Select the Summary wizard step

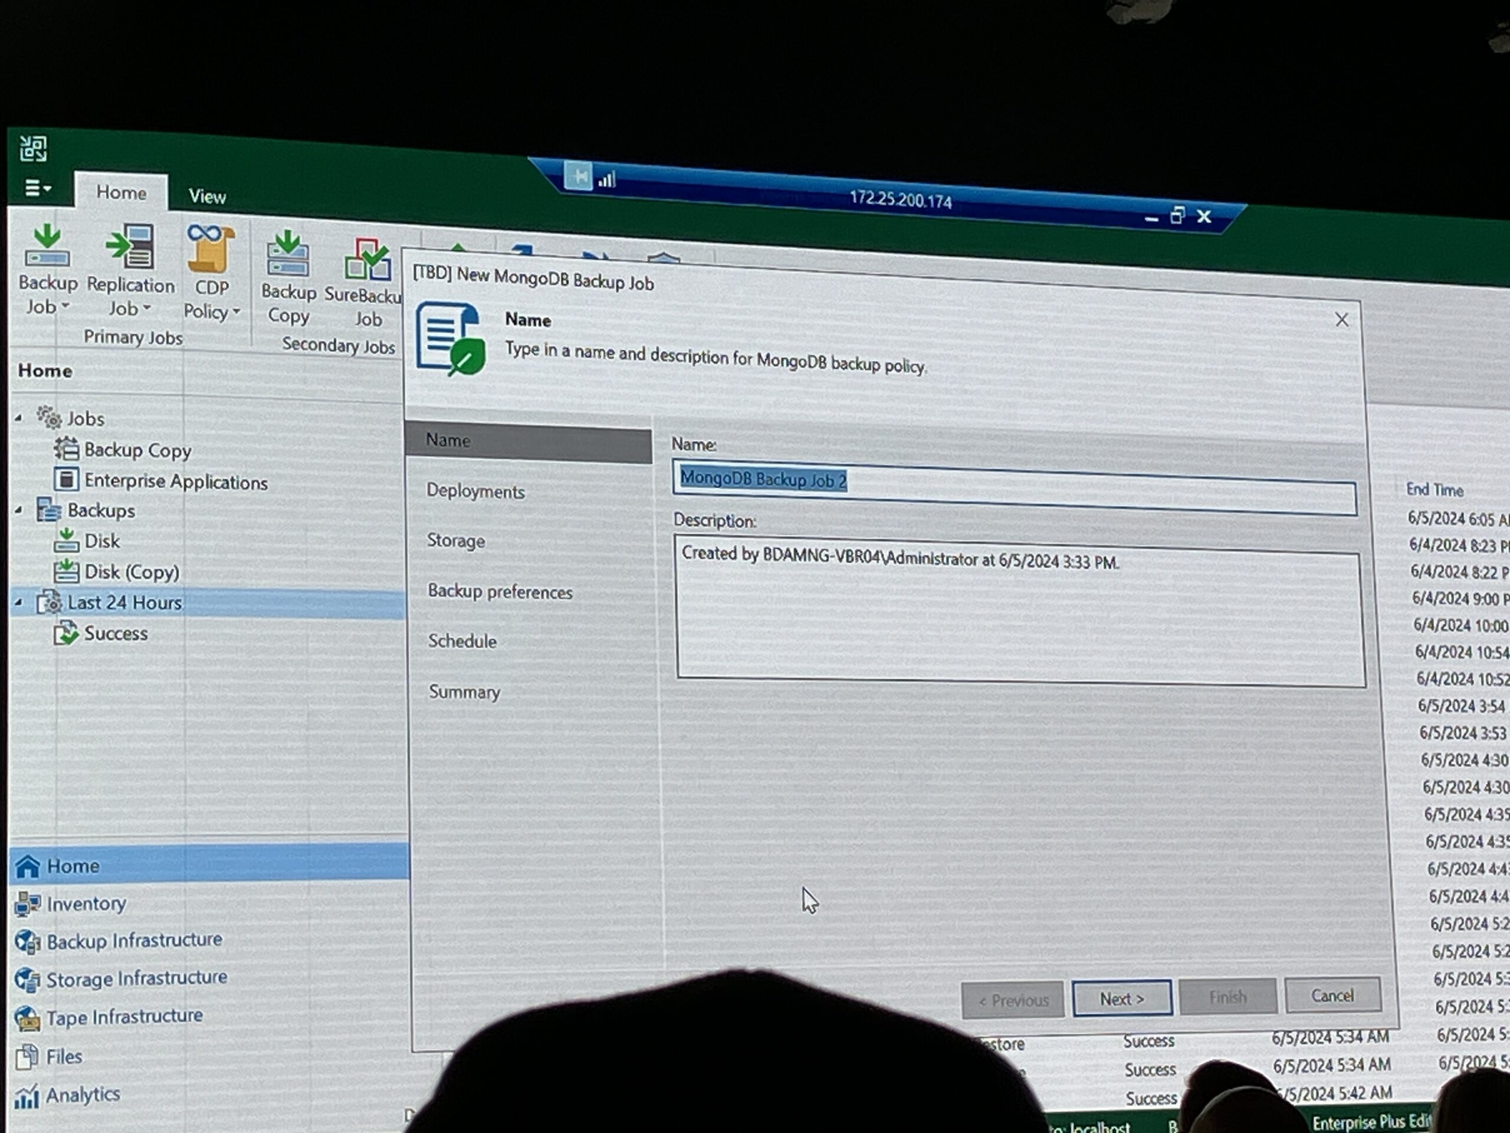click(464, 692)
